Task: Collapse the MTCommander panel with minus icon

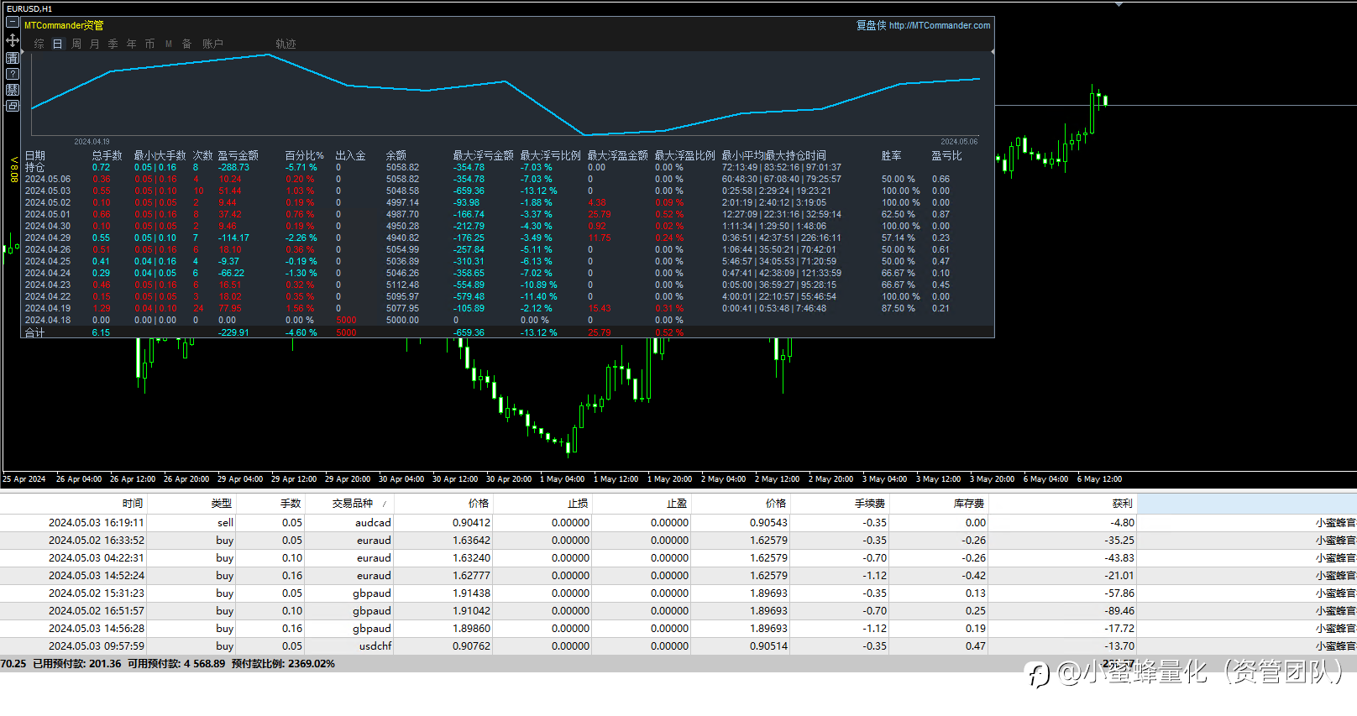Action: point(13,23)
